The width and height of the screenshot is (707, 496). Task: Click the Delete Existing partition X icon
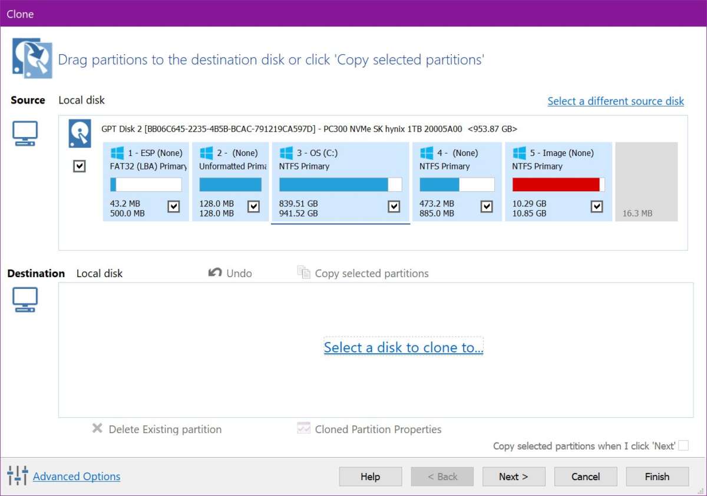point(97,428)
